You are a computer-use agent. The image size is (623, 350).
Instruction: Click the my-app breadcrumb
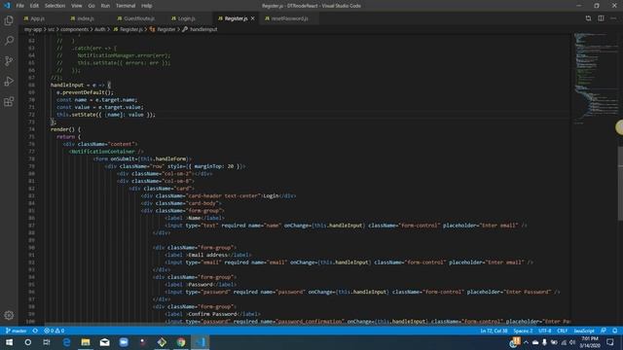pos(33,29)
